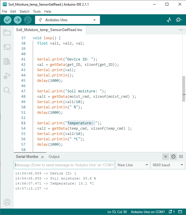Image resolution: width=186 pixels, height=215 pixels.
Task: Click the 'Soil moisture: 35.6 %' output line
Action: [x=55, y=178]
